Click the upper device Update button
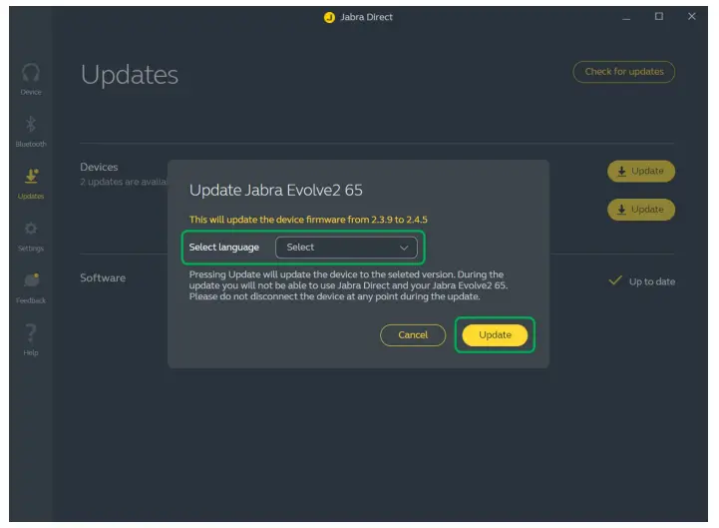This screenshot has height=528, width=719. pyautogui.click(x=641, y=172)
